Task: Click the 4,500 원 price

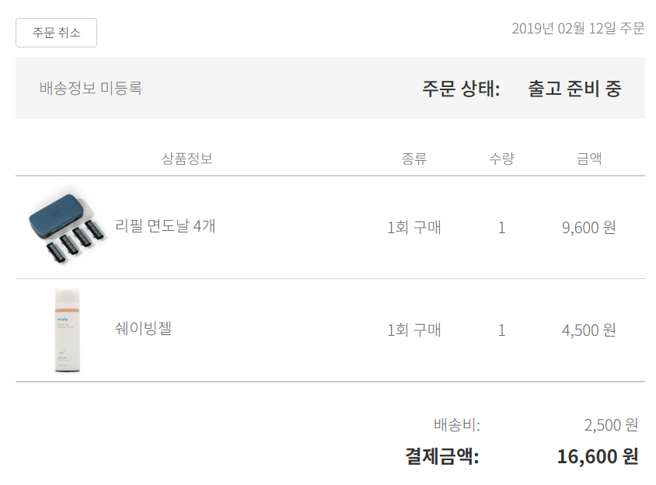Action: (x=588, y=330)
